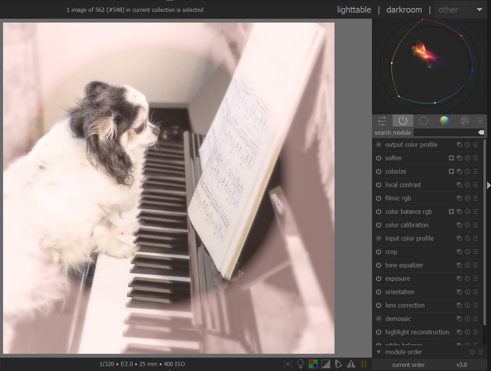Open the quick access panel tab
Image resolution: width=491 pixels, height=371 pixels.
click(382, 121)
